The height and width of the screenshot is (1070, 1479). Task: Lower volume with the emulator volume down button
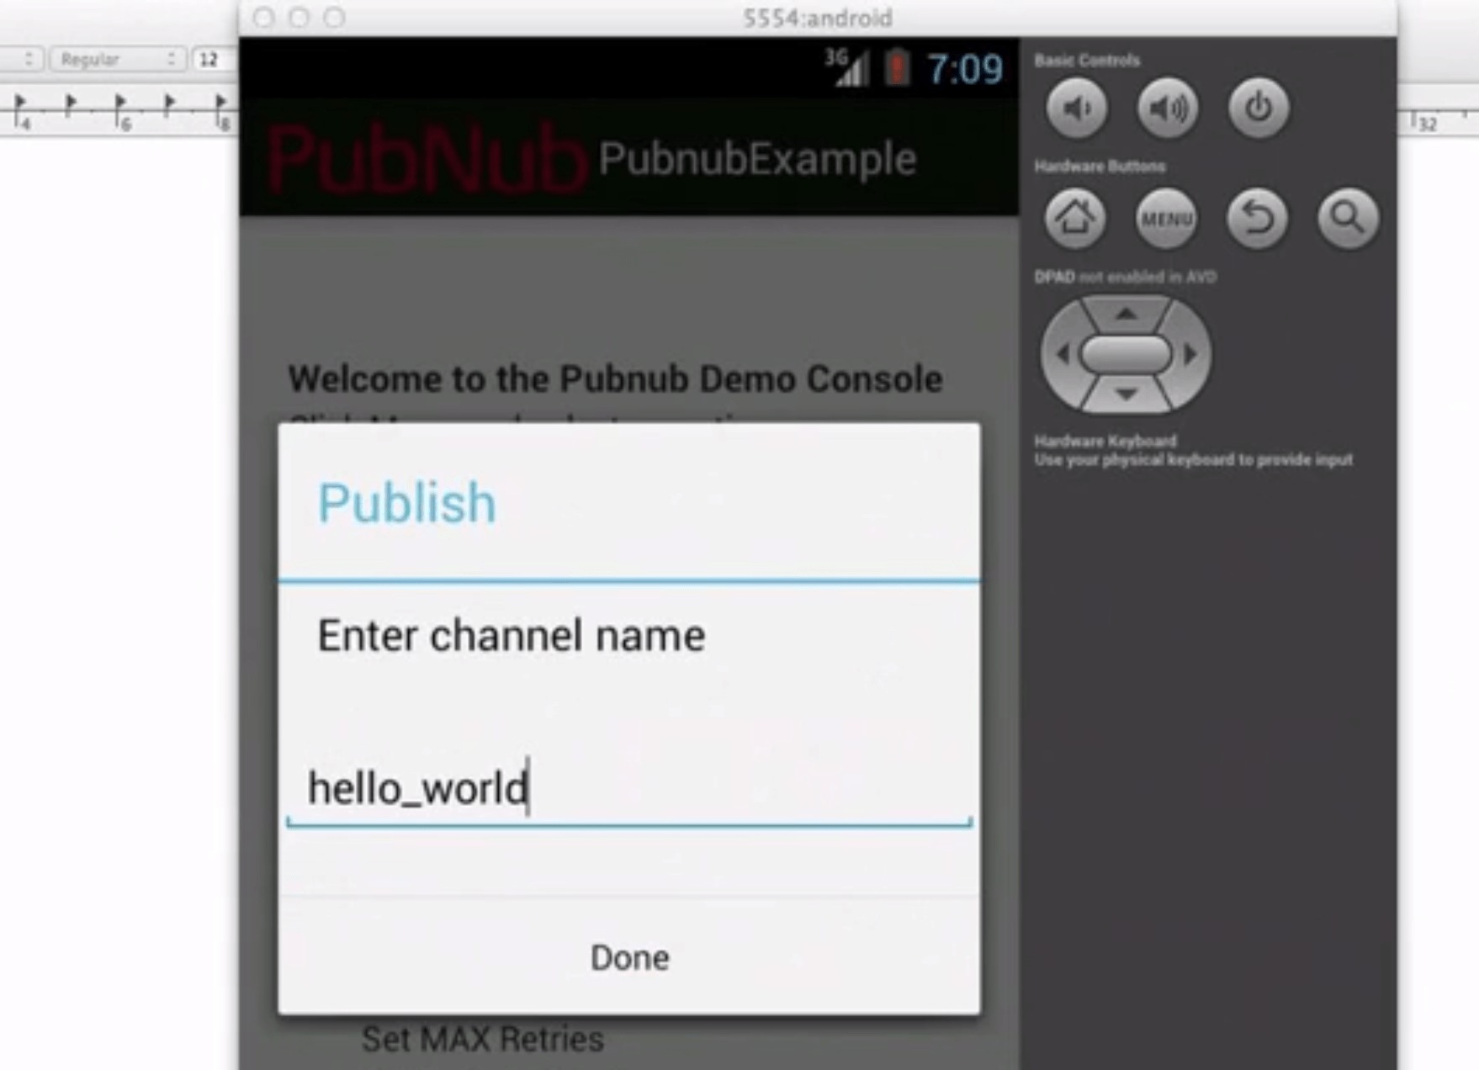(1076, 108)
